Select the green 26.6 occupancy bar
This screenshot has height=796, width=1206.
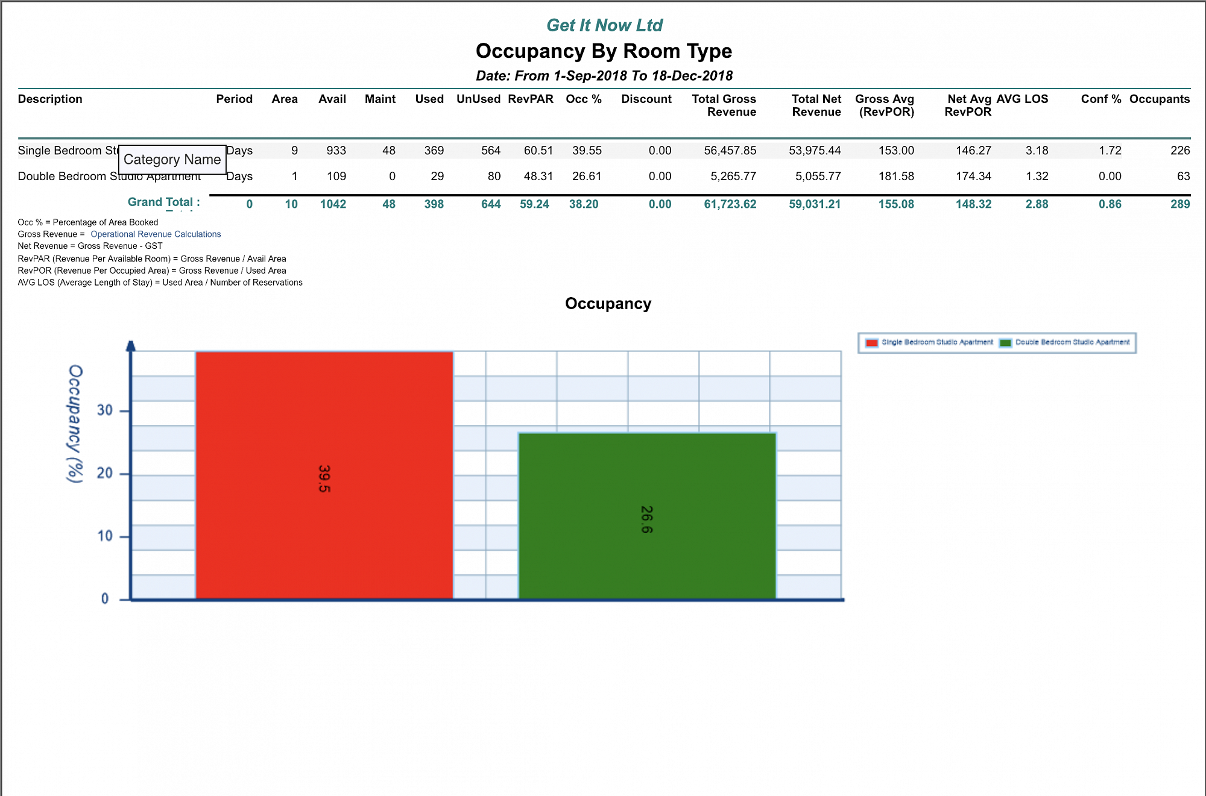coord(647,516)
